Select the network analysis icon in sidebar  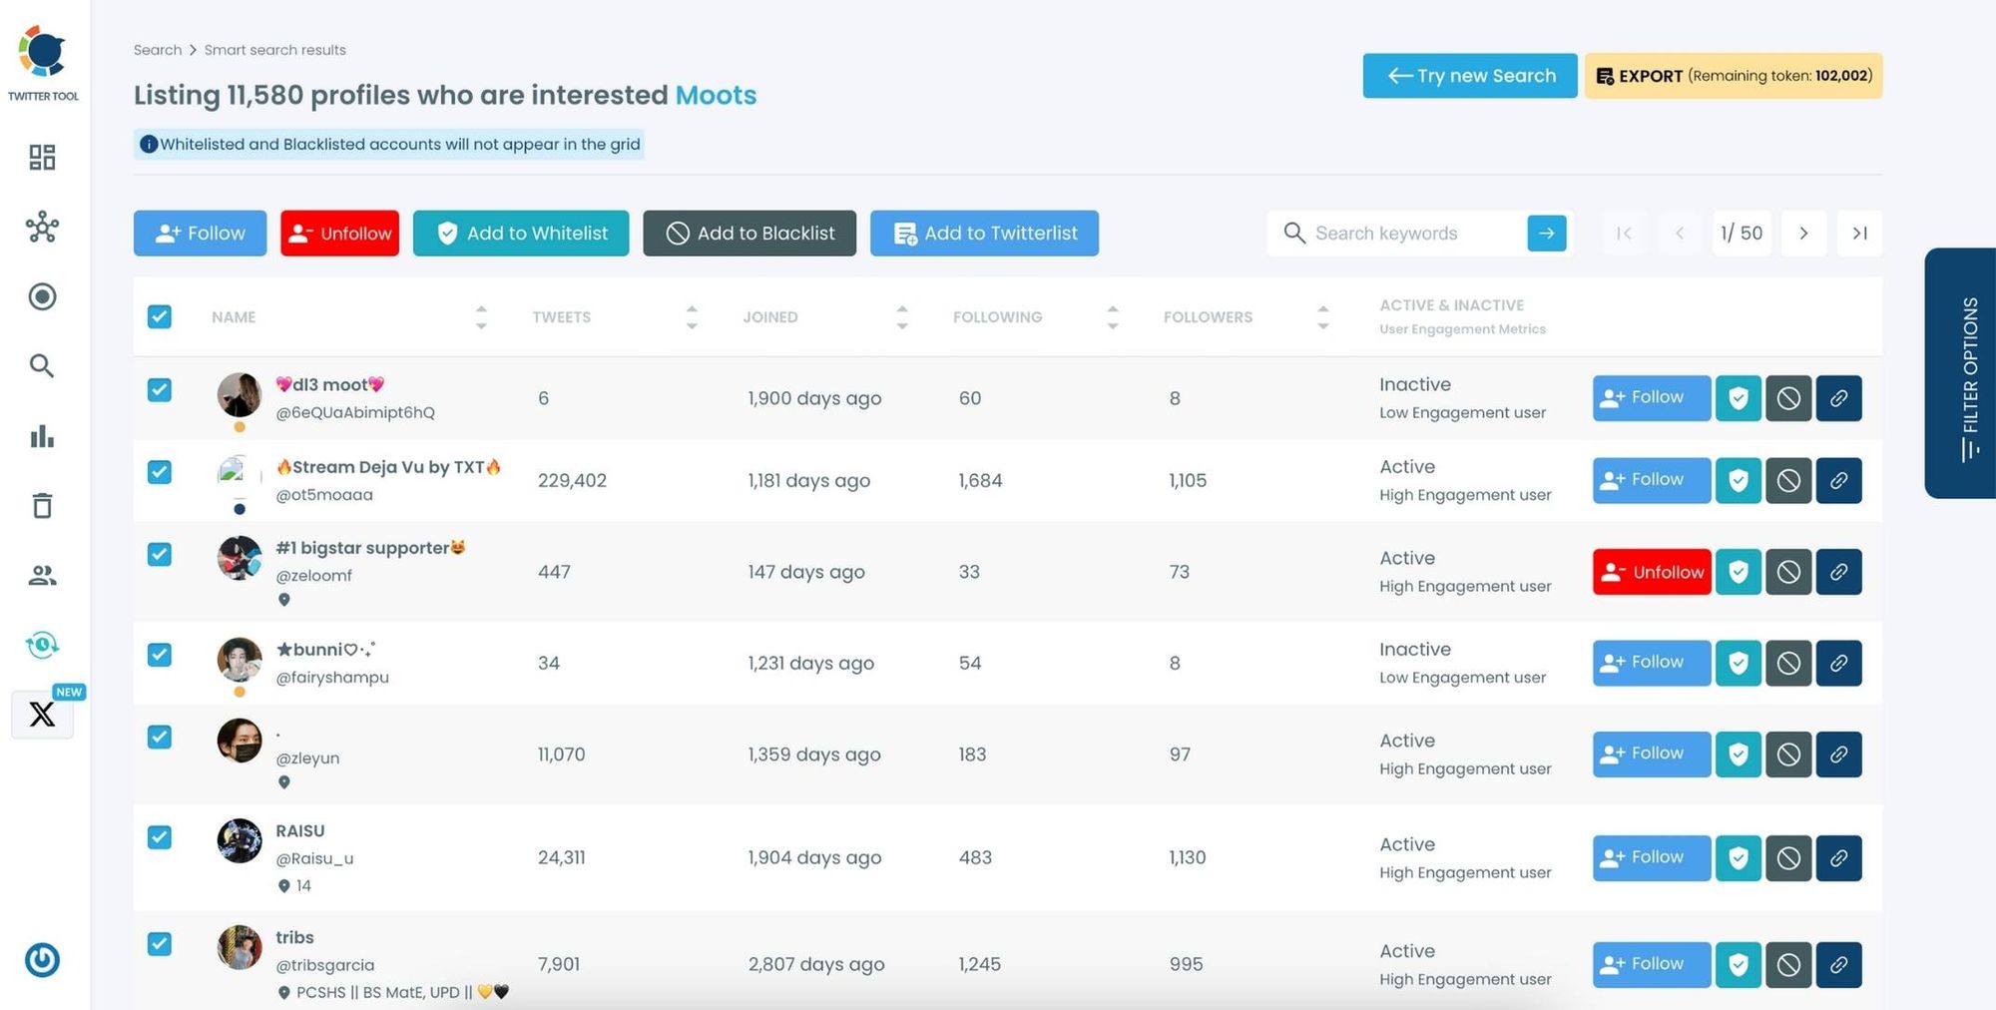coord(42,228)
